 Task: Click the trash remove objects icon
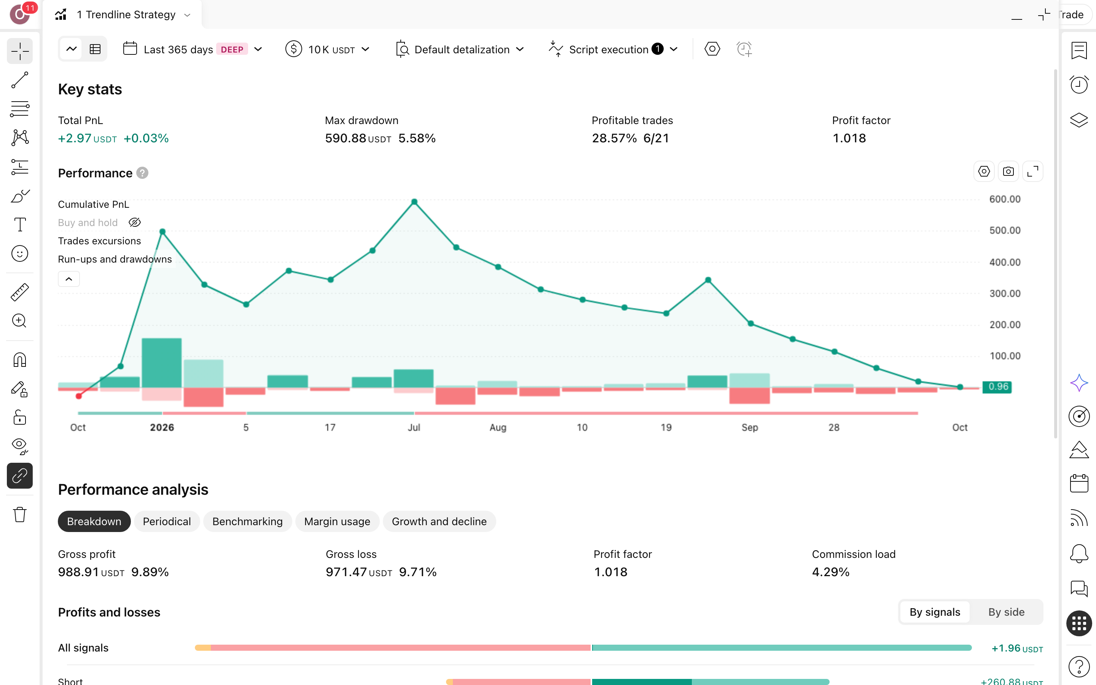tap(20, 515)
